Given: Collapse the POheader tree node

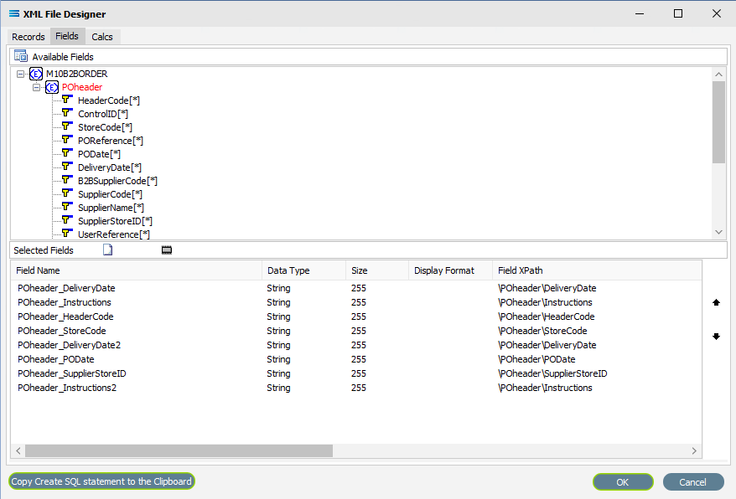Looking at the screenshot, I should click(36, 87).
